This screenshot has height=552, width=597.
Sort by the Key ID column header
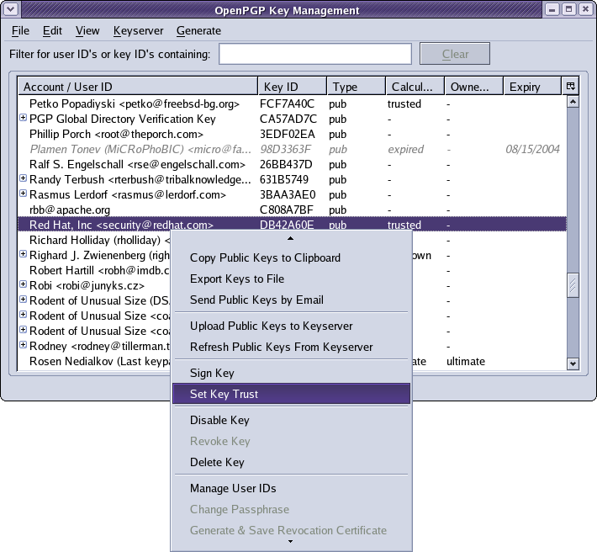292,87
